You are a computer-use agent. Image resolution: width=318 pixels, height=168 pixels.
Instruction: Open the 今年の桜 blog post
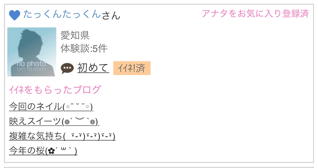[26, 151]
